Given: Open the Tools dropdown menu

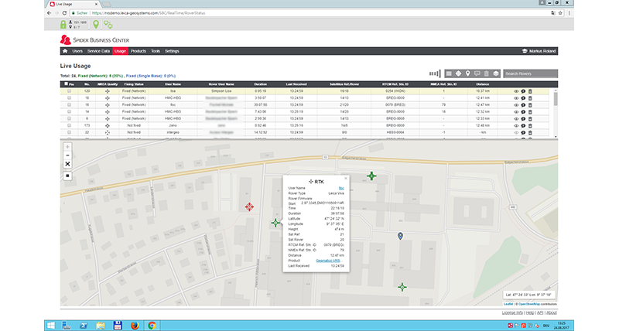Looking at the screenshot, I should coord(156,51).
